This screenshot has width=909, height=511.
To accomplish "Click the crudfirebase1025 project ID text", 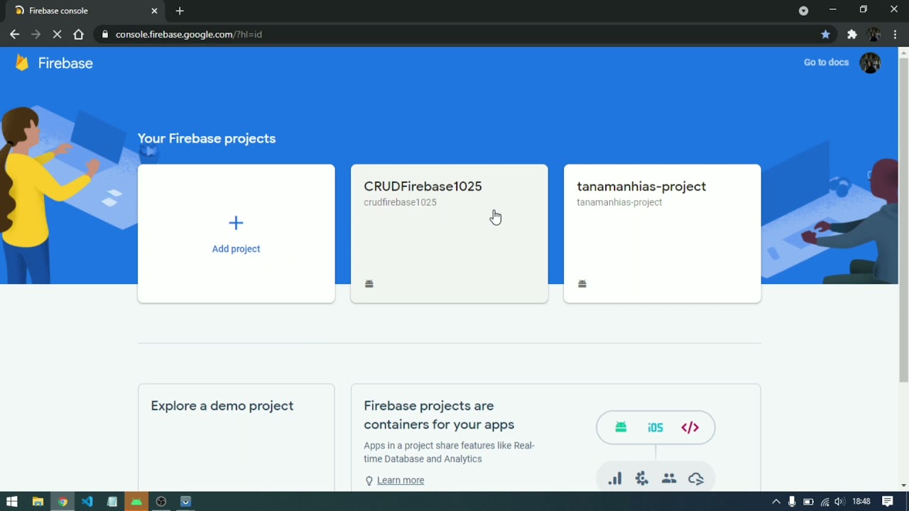I will click(x=400, y=202).
